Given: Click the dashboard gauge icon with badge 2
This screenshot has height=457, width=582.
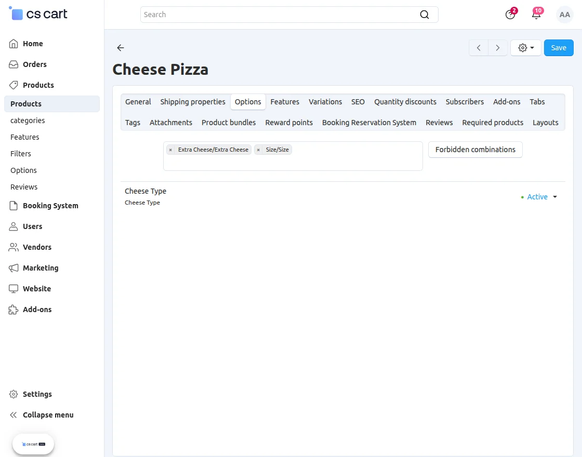Looking at the screenshot, I should [x=510, y=15].
